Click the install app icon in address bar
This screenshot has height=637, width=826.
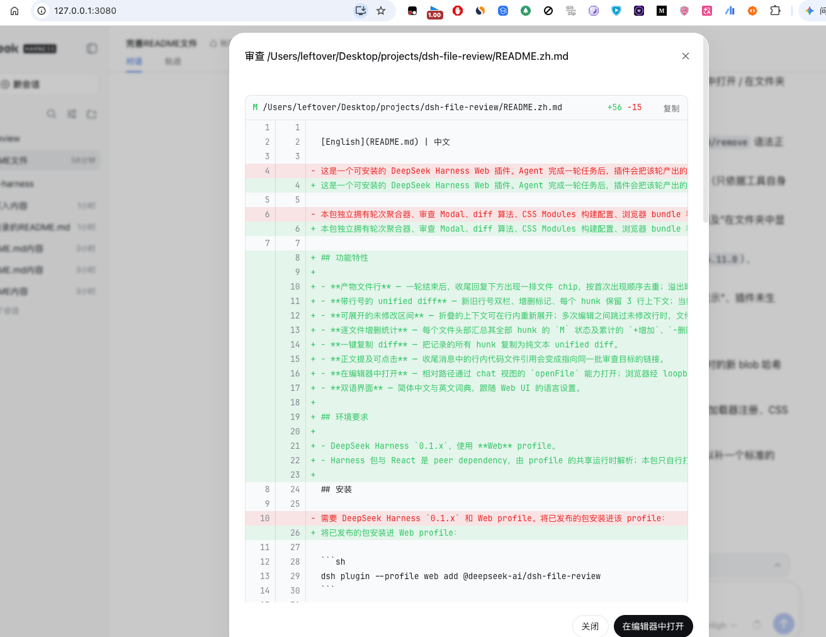361,11
